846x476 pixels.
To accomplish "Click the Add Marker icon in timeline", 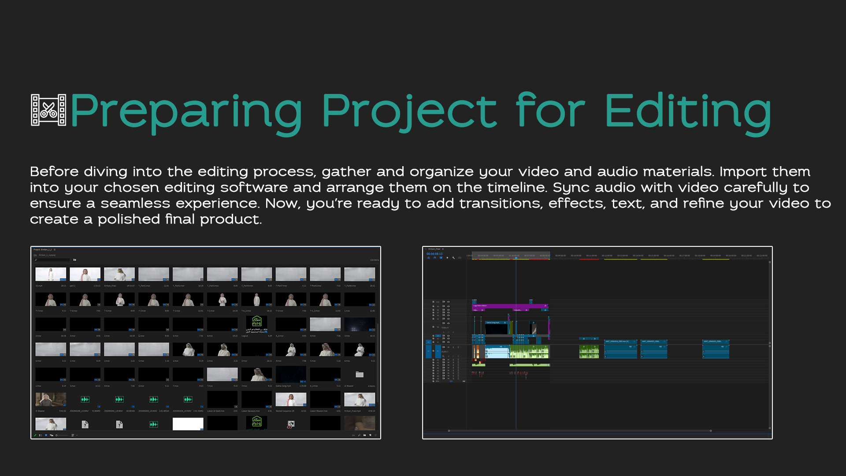I will pyautogui.click(x=447, y=258).
